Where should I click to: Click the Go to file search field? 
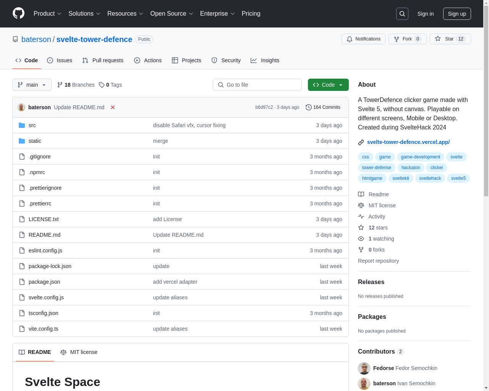tap(257, 85)
